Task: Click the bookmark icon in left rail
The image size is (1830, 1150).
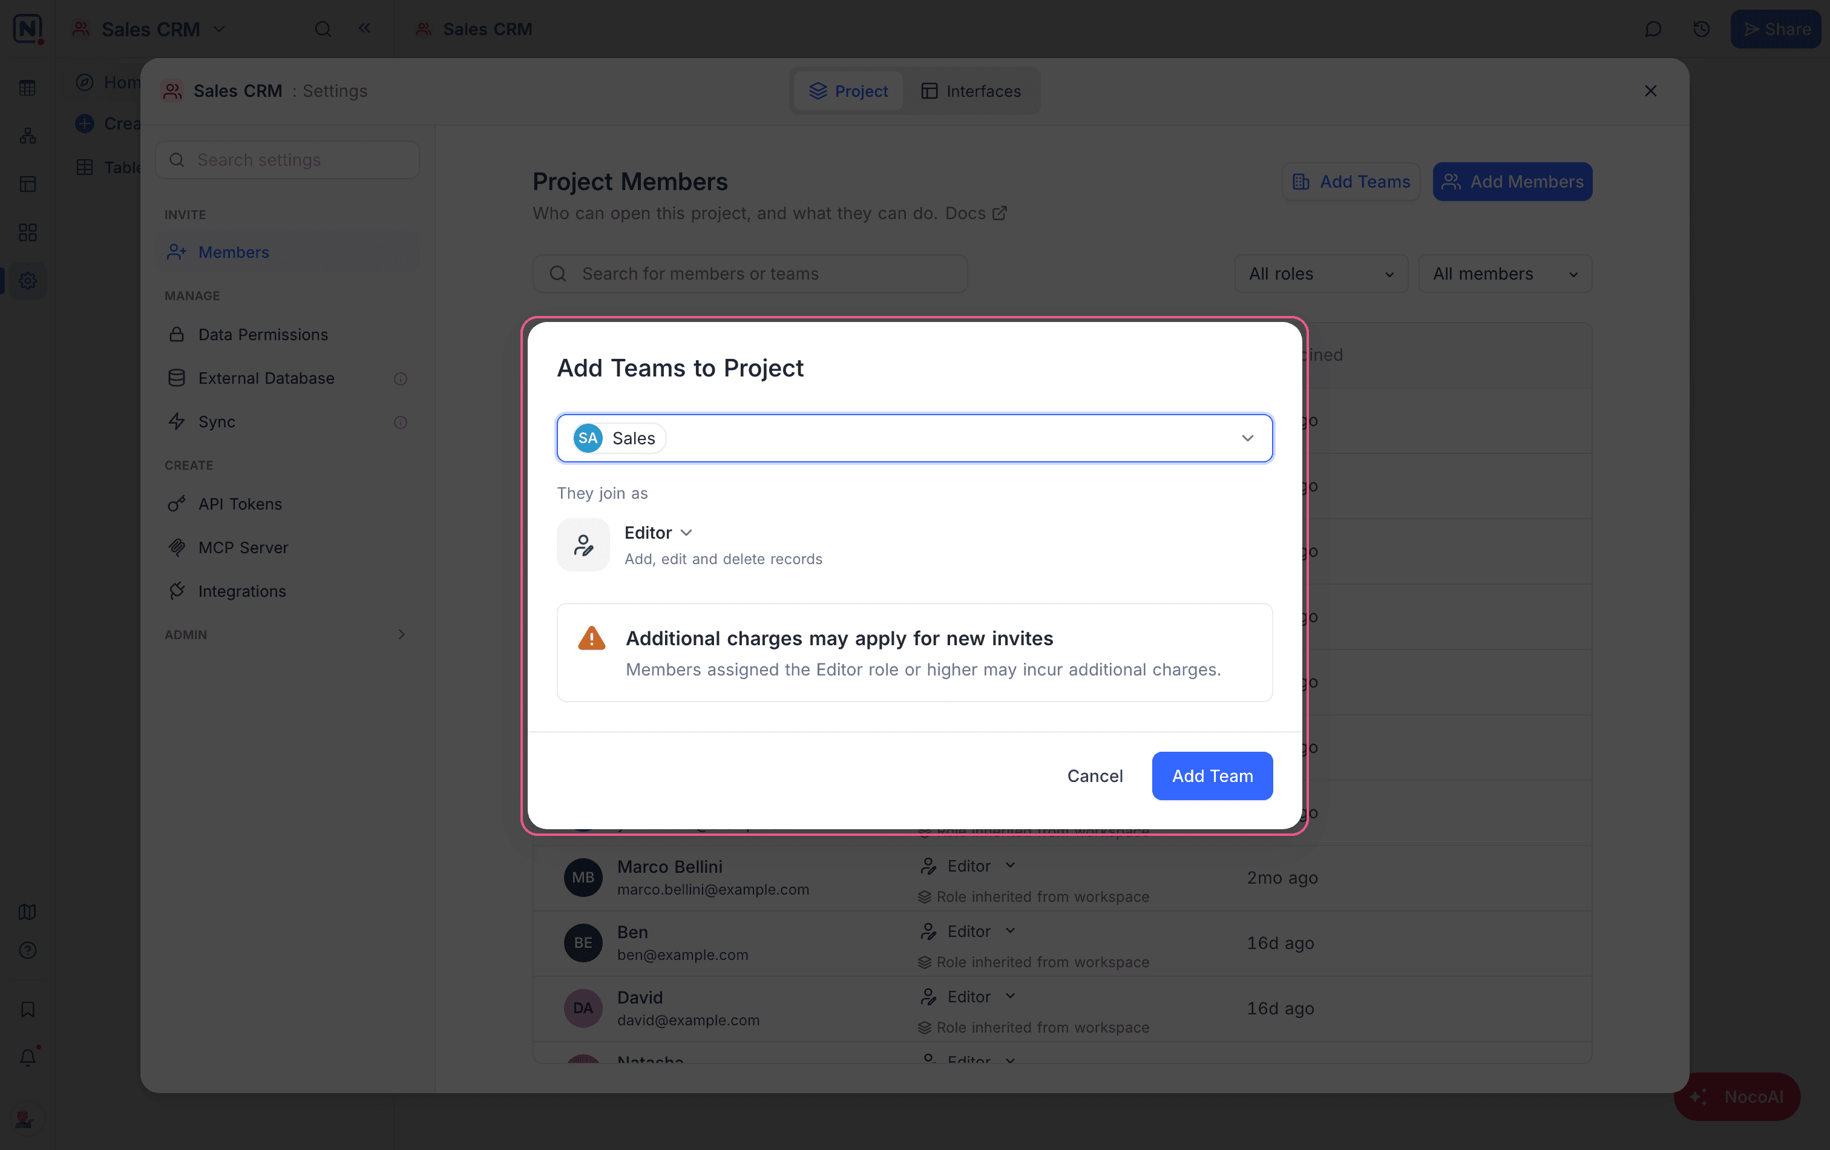Action: point(28,1010)
